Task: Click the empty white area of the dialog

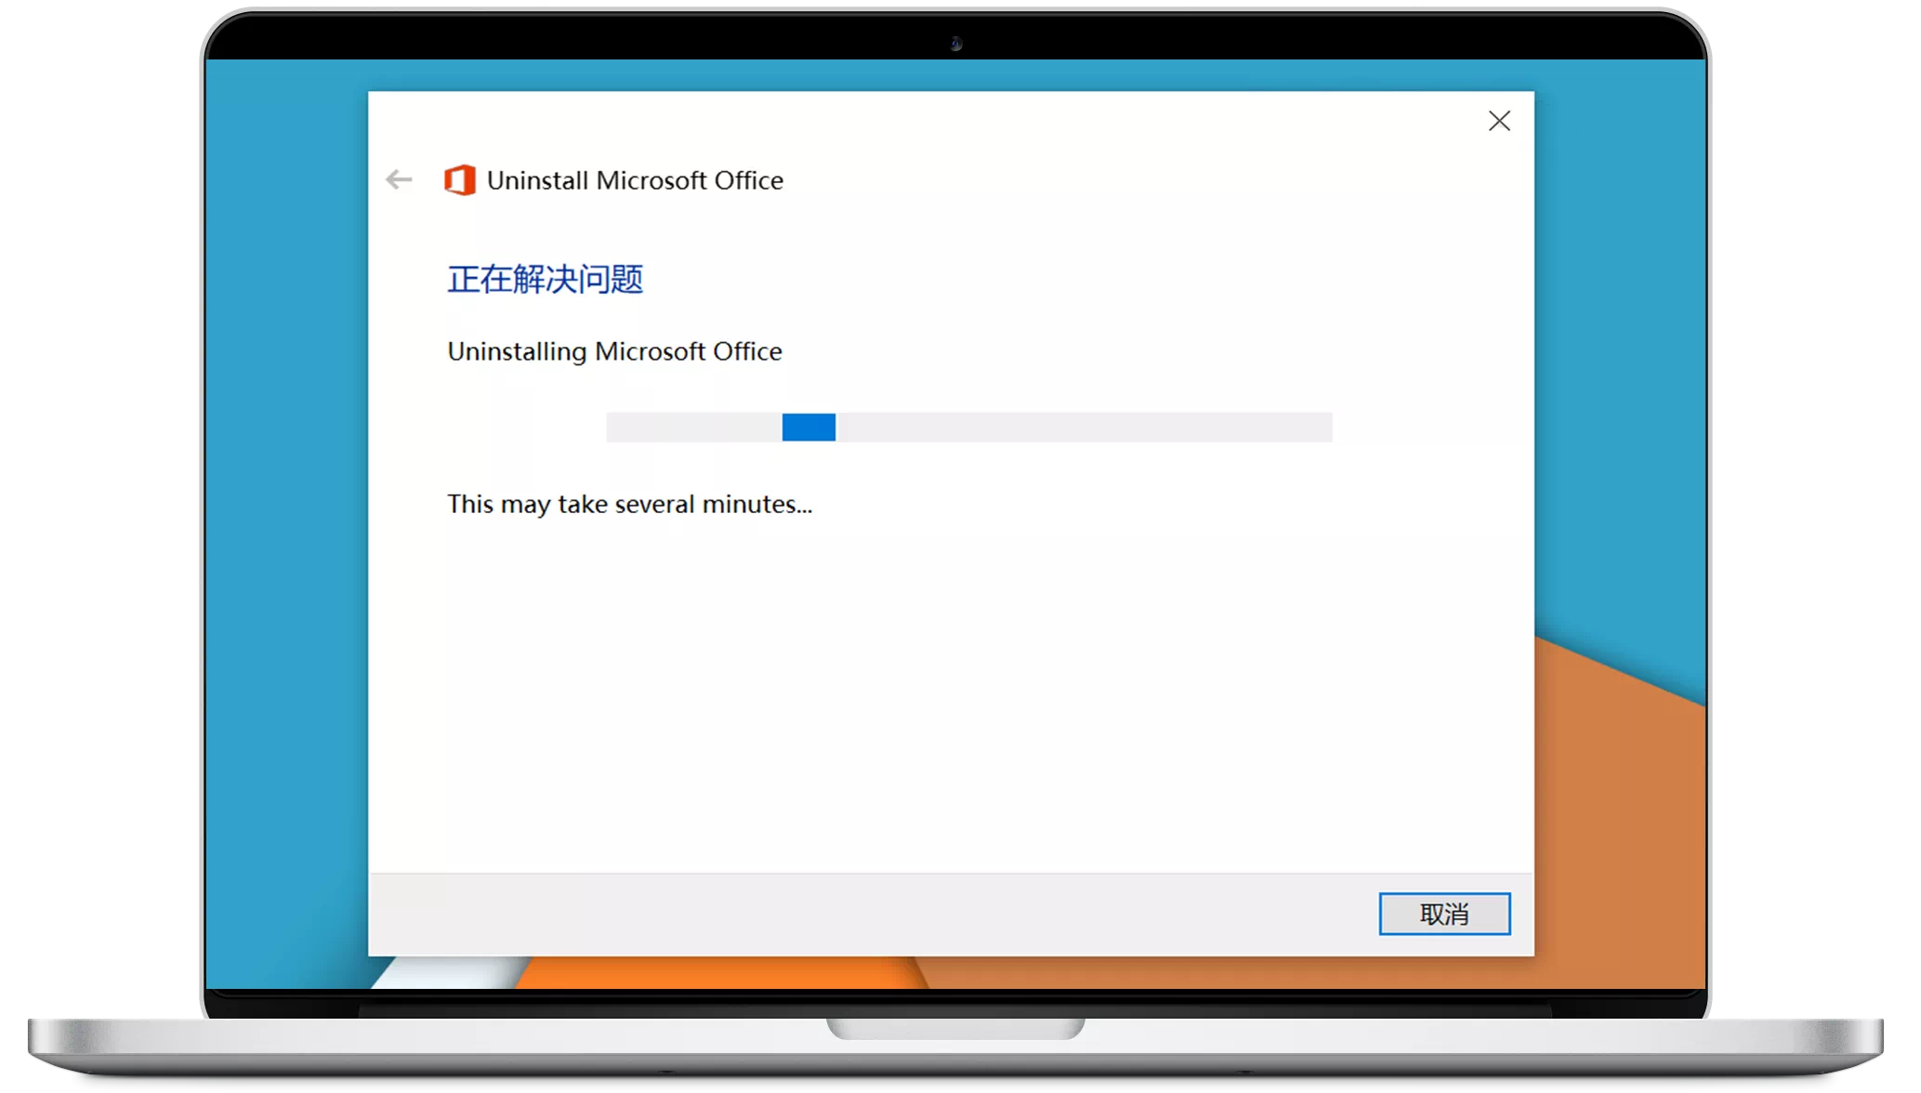Action: pos(951,697)
